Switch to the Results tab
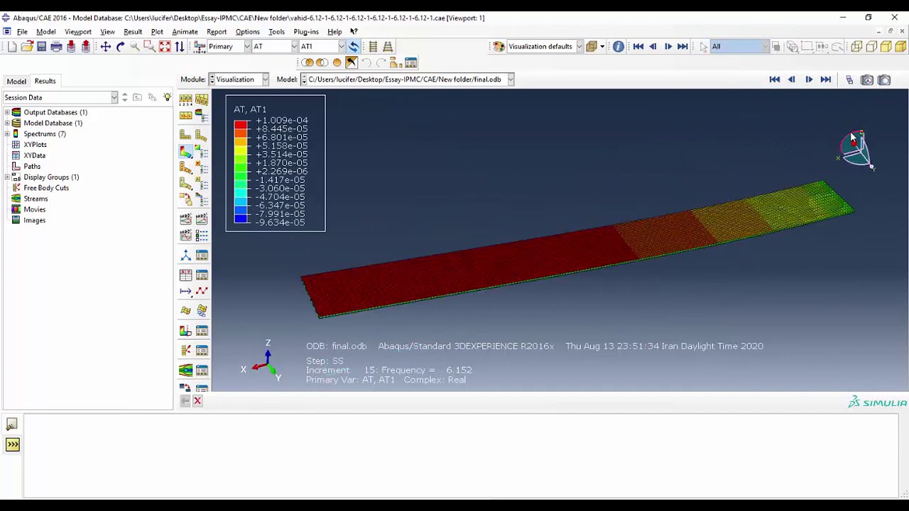 [x=45, y=81]
